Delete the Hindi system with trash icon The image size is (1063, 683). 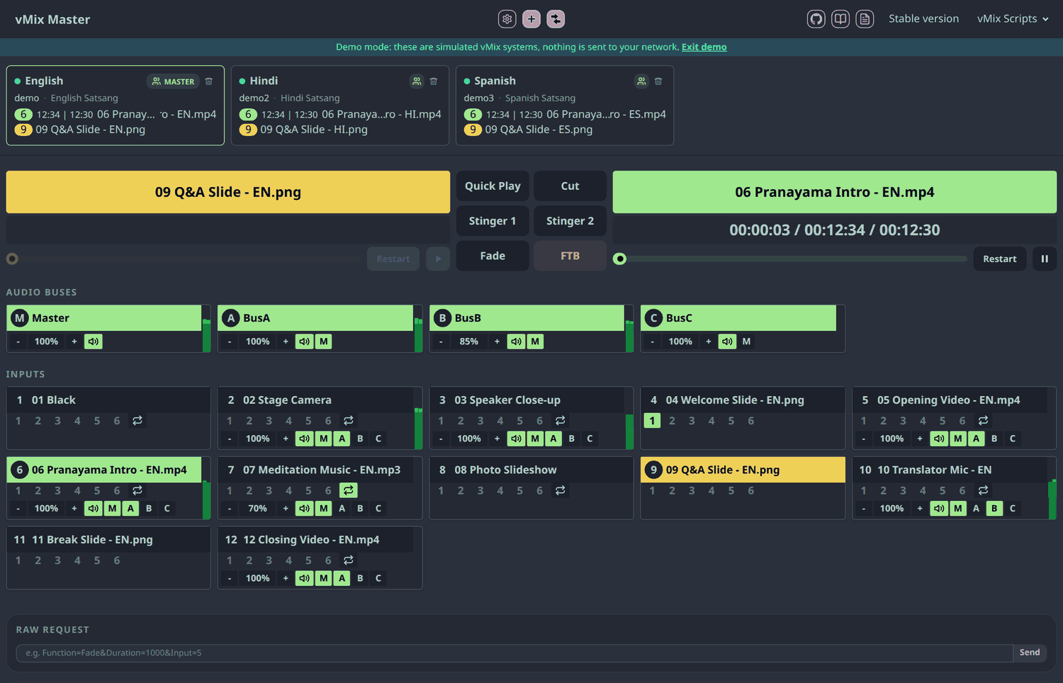(x=434, y=81)
